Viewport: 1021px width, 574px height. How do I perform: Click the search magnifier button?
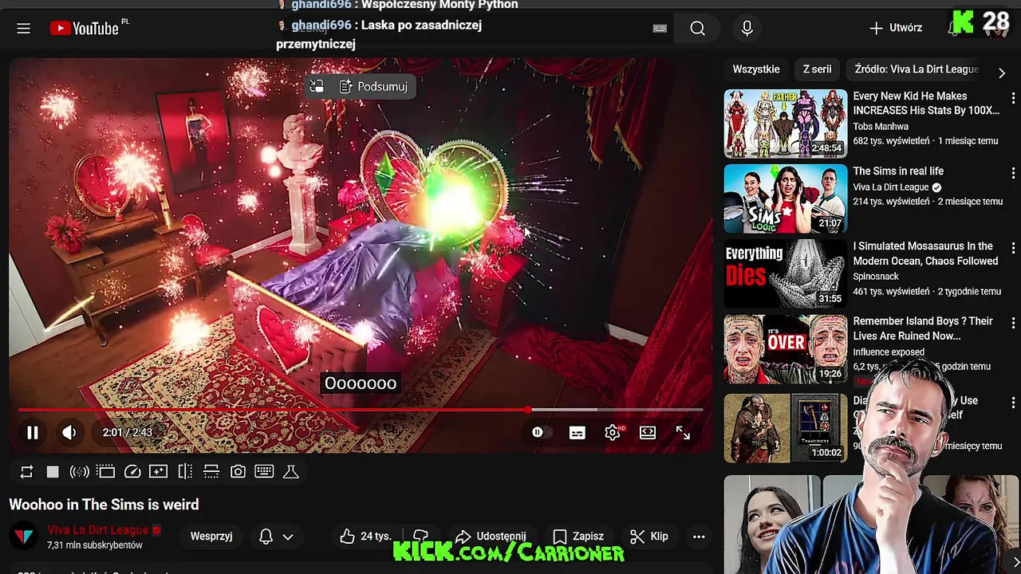point(698,29)
